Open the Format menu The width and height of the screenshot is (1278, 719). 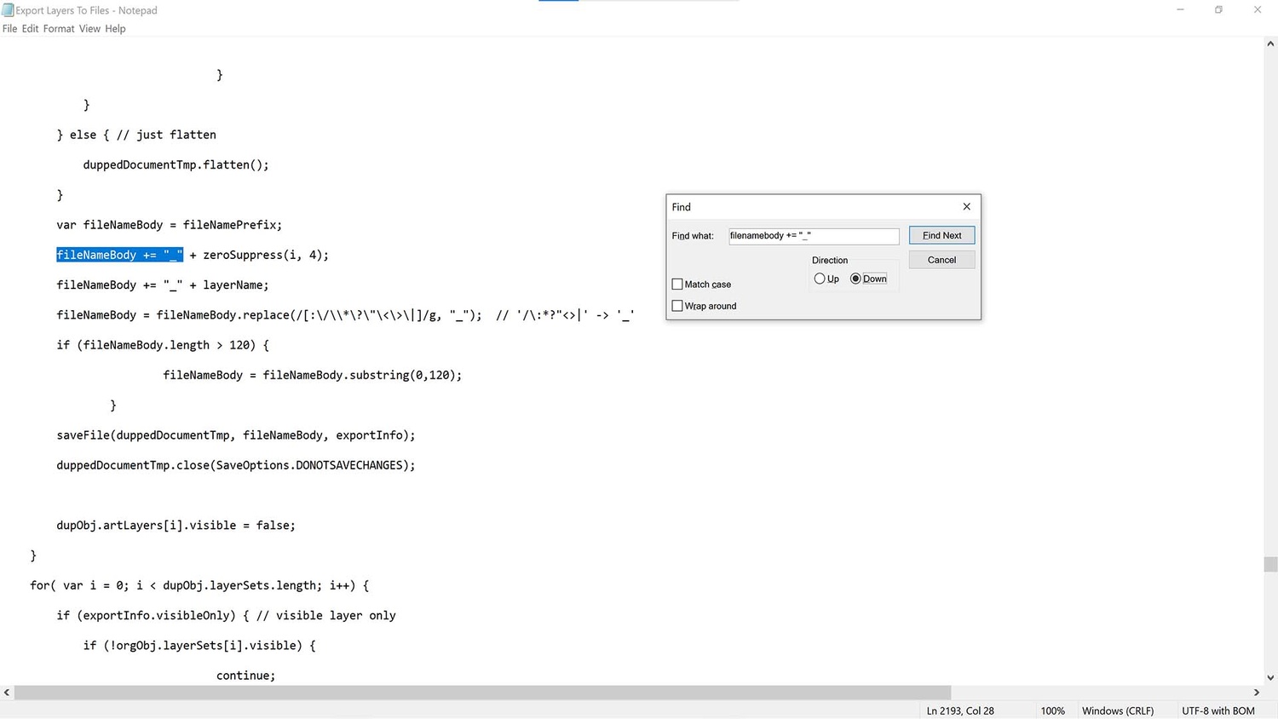pyautogui.click(x=59, y=28)
